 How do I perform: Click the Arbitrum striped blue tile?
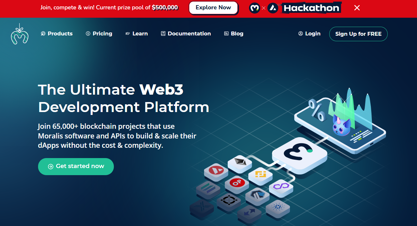pyautogui.click(x=257, y=196)
